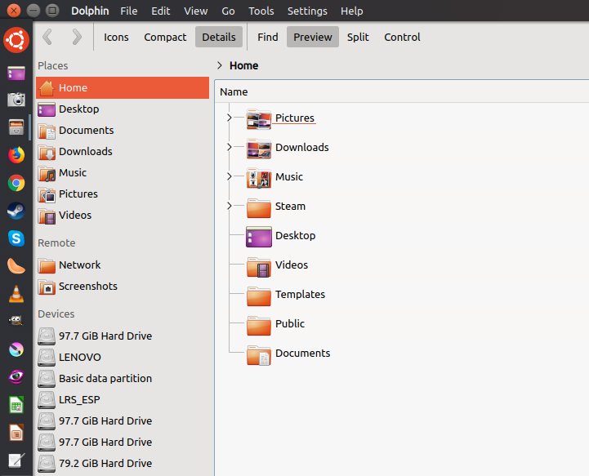The width and height of the screenshot is (589, 476).
Task: Launch Firefox from the dock
Action: pos(16,154)
